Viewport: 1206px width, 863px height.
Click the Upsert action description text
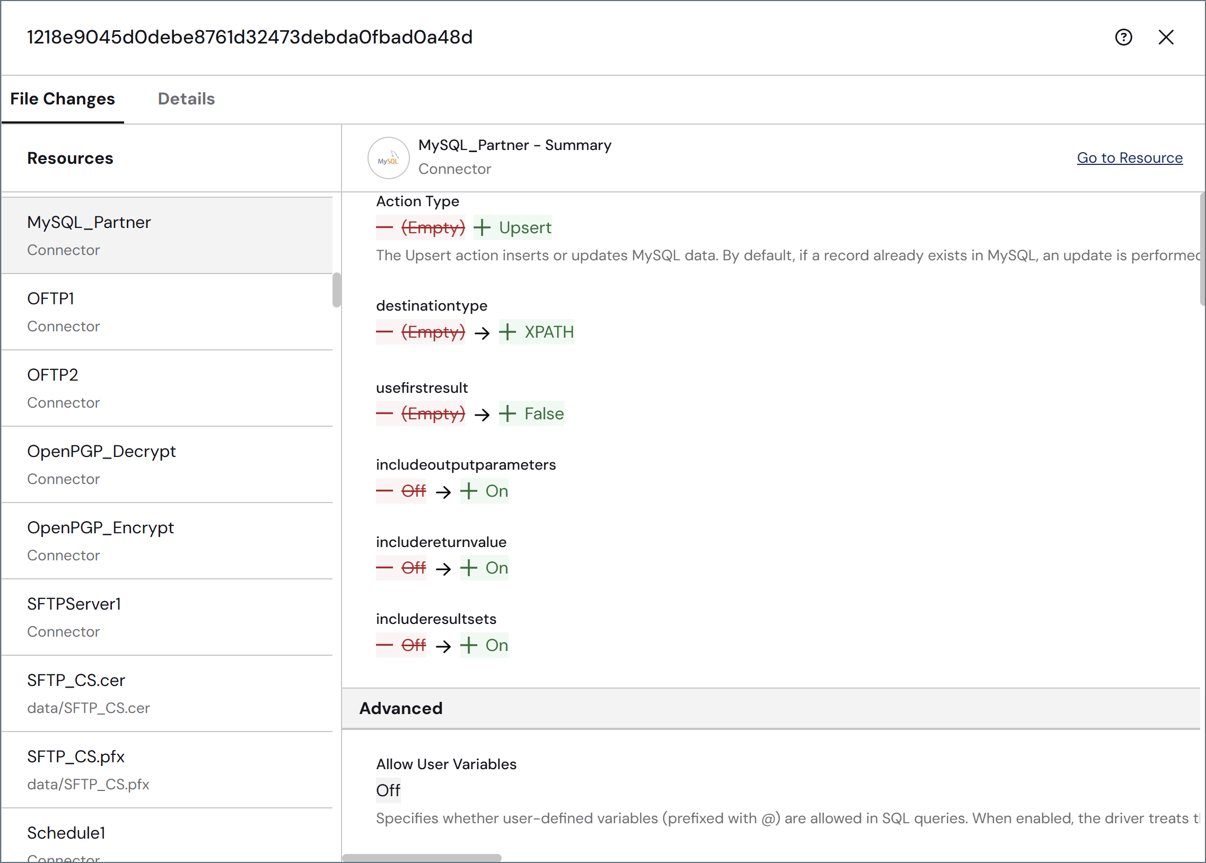click(788, 256)
